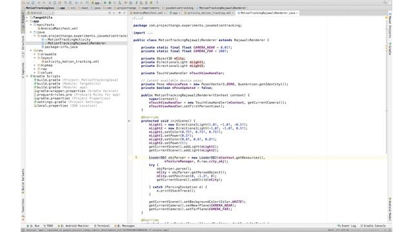This screenshot has height=232, width=413.
Task: Open the app run configuration dropdown
Action: tap(96, 3)
